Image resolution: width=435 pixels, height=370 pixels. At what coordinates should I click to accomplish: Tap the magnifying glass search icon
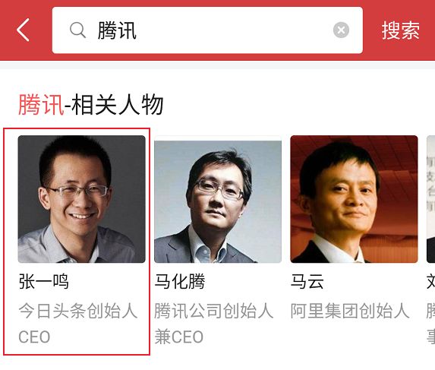77,30
